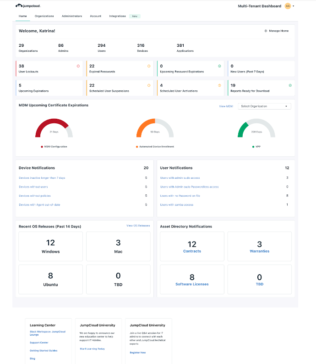
Task: Click the Manage Home gear icon
Action: 266,31
